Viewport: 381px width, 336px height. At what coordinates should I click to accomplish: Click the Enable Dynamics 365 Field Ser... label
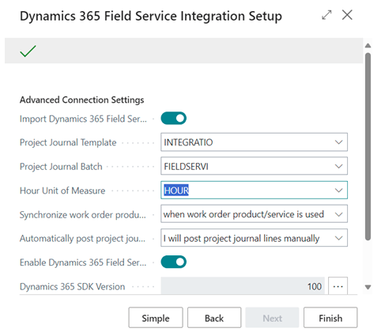83,262
